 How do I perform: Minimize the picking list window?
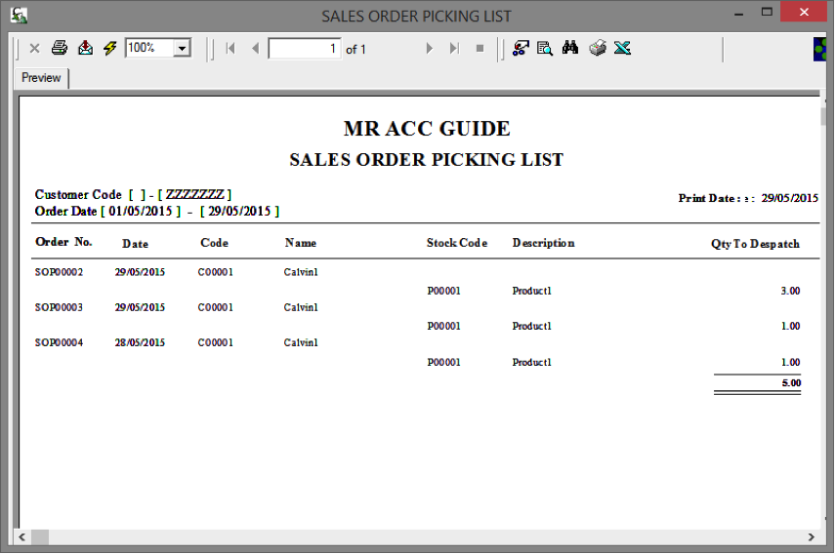point(738,15)
